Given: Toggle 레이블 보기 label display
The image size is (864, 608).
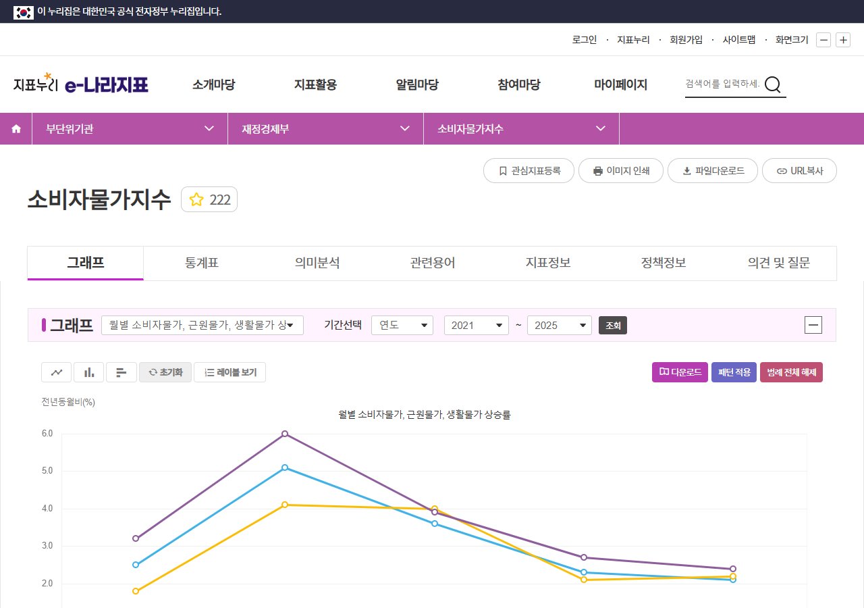Looking at the screenshot, I should [230, 372].
